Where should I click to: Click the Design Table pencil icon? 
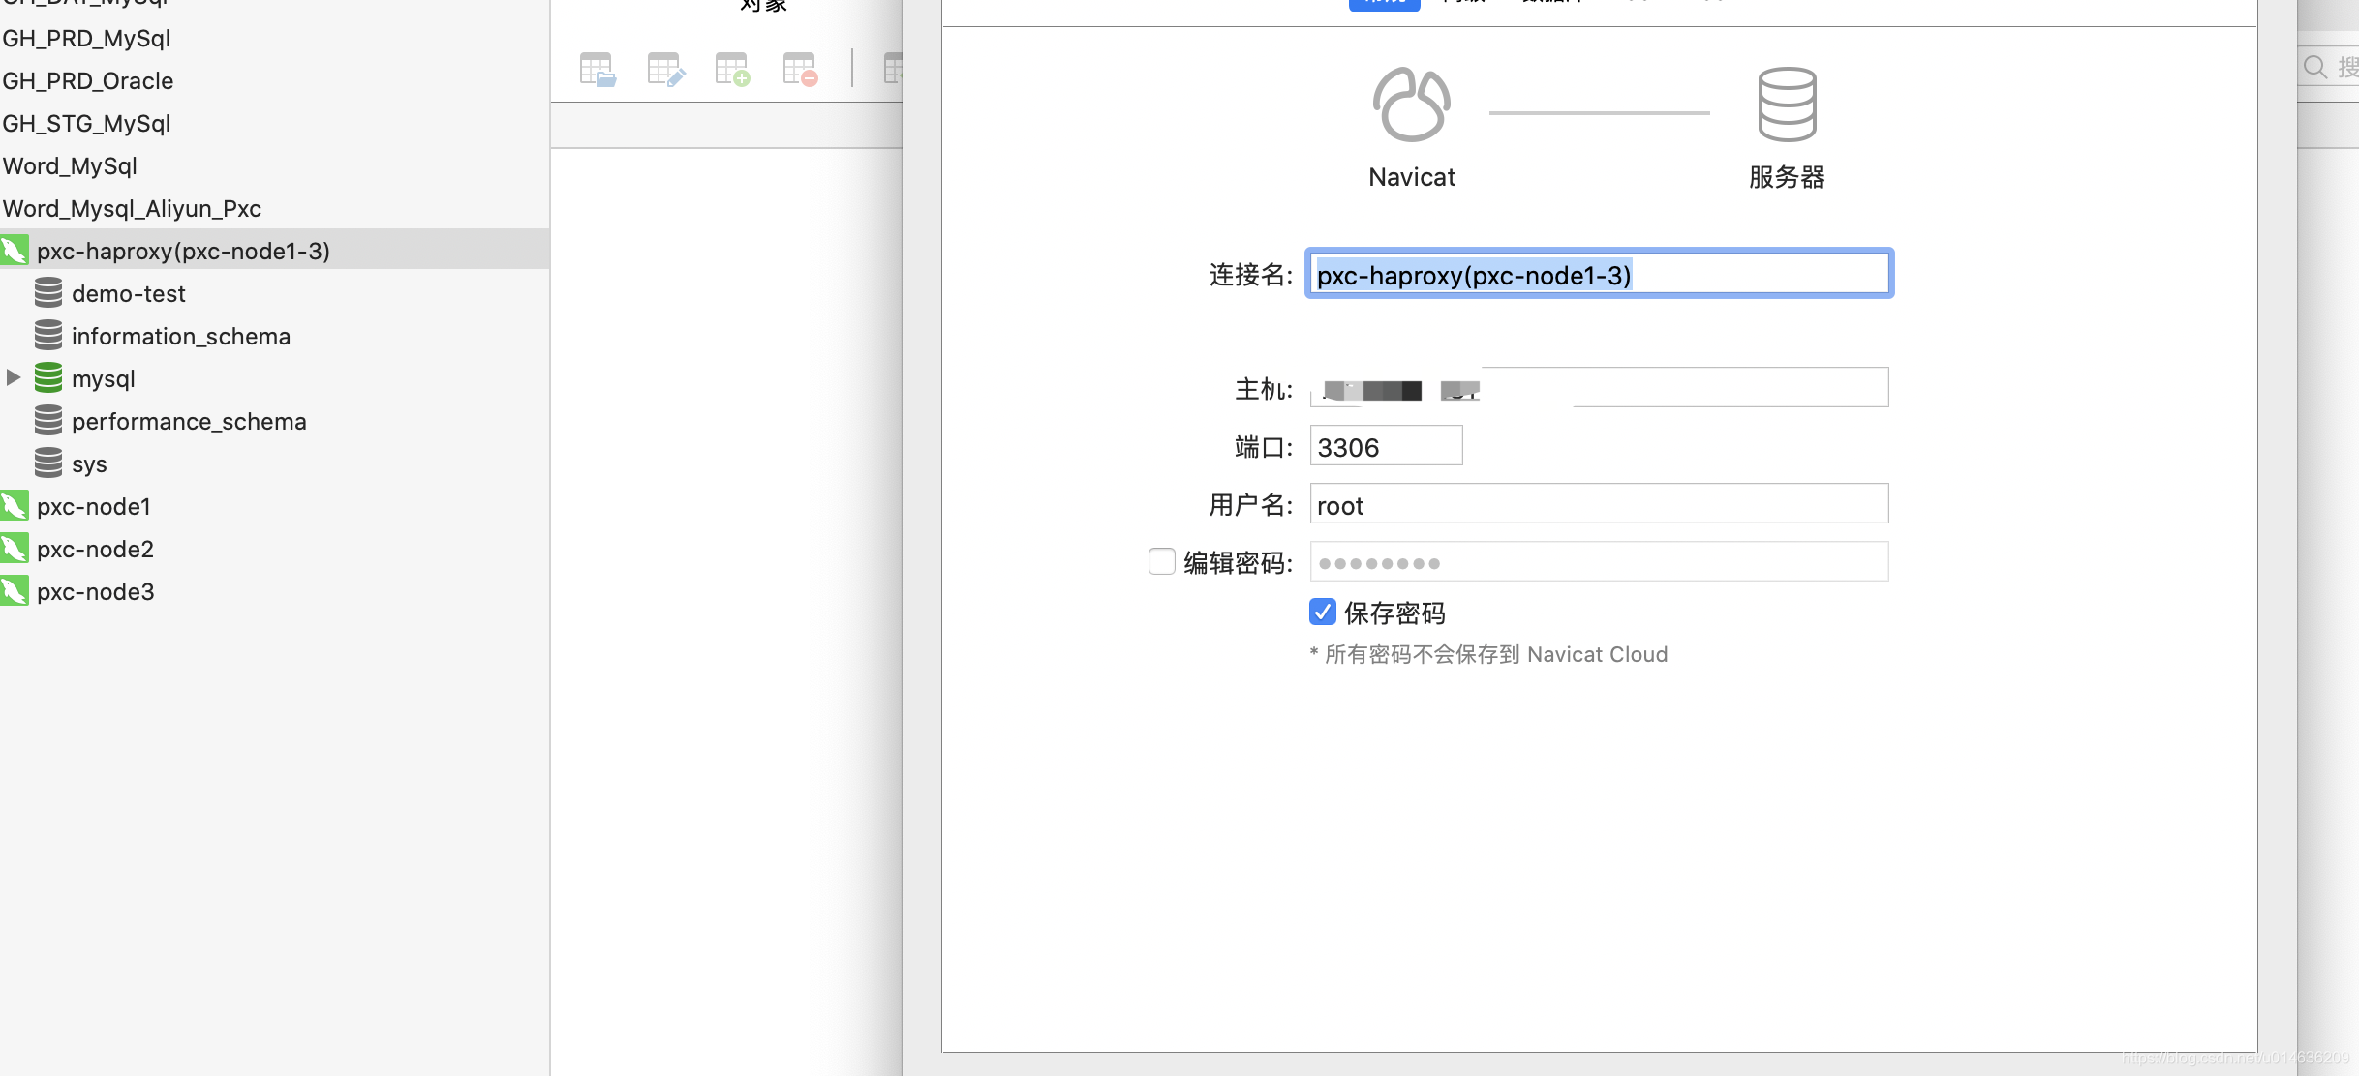[x=666, y=70]
